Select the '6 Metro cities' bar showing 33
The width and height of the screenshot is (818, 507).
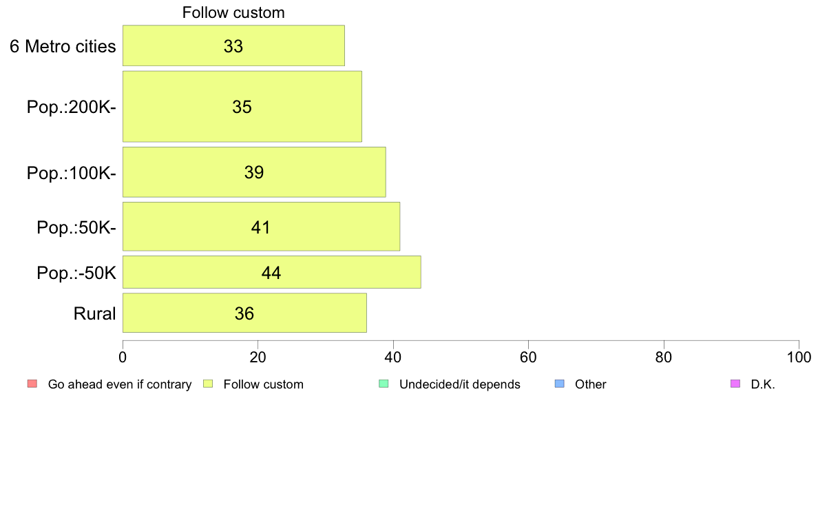coord(233,45)
